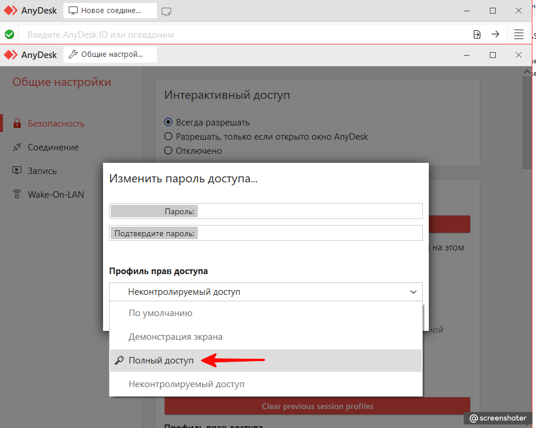Select Всегда разрешать radio option
The image size is (536, 428).
(x=168, y=123)
